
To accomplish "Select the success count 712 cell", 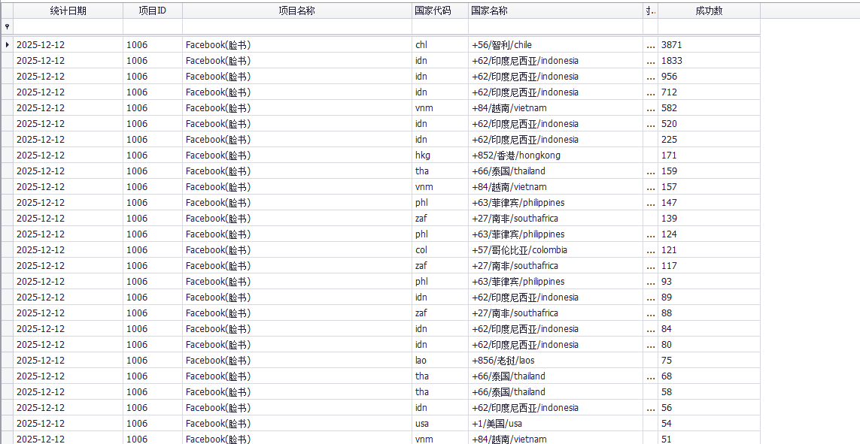I will (710, 92).
